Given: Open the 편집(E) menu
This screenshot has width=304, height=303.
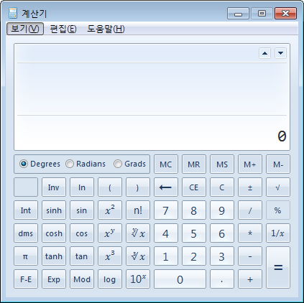Looking at the screenshot, I should (x=63, y=29).
